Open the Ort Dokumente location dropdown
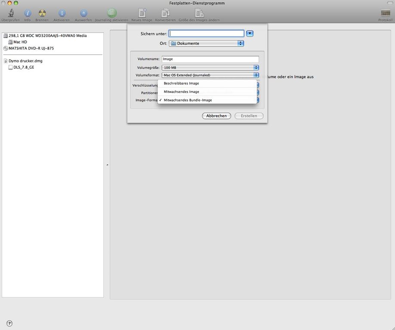Screen dimensions: 395x330 (x=206, y=43)
